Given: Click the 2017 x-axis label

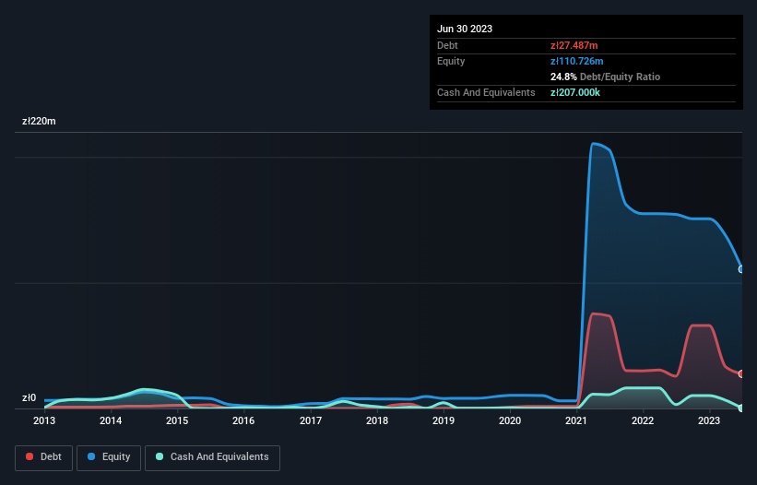Looking at the screenshot, I should (311, 420).
